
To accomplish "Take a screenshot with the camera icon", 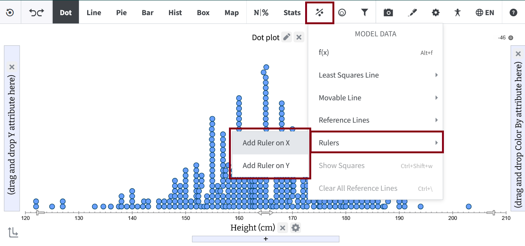I will click(388, 12).
